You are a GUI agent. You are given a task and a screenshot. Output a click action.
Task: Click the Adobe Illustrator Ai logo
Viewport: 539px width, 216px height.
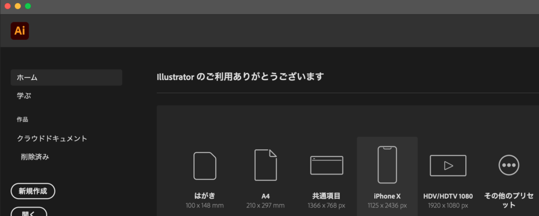coord(19,31)
